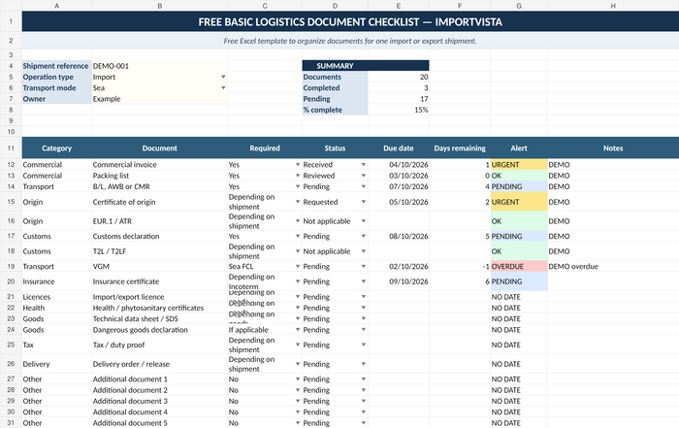Open Status dropdown for Customs declaration row

coord(364,236)
